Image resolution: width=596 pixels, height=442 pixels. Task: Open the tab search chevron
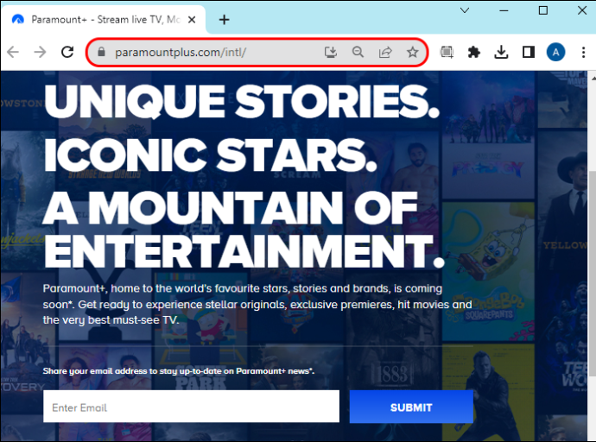click(465, 10)
